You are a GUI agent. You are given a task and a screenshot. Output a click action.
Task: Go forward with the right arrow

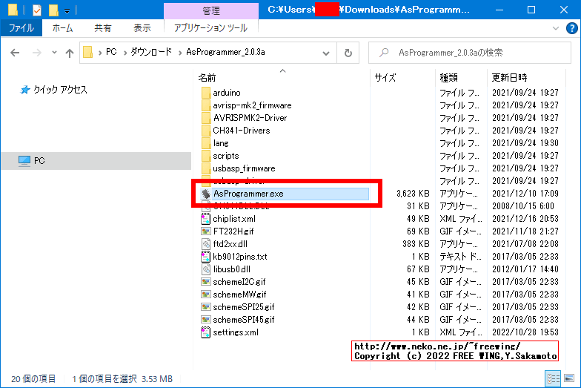[x=37, y=53]
